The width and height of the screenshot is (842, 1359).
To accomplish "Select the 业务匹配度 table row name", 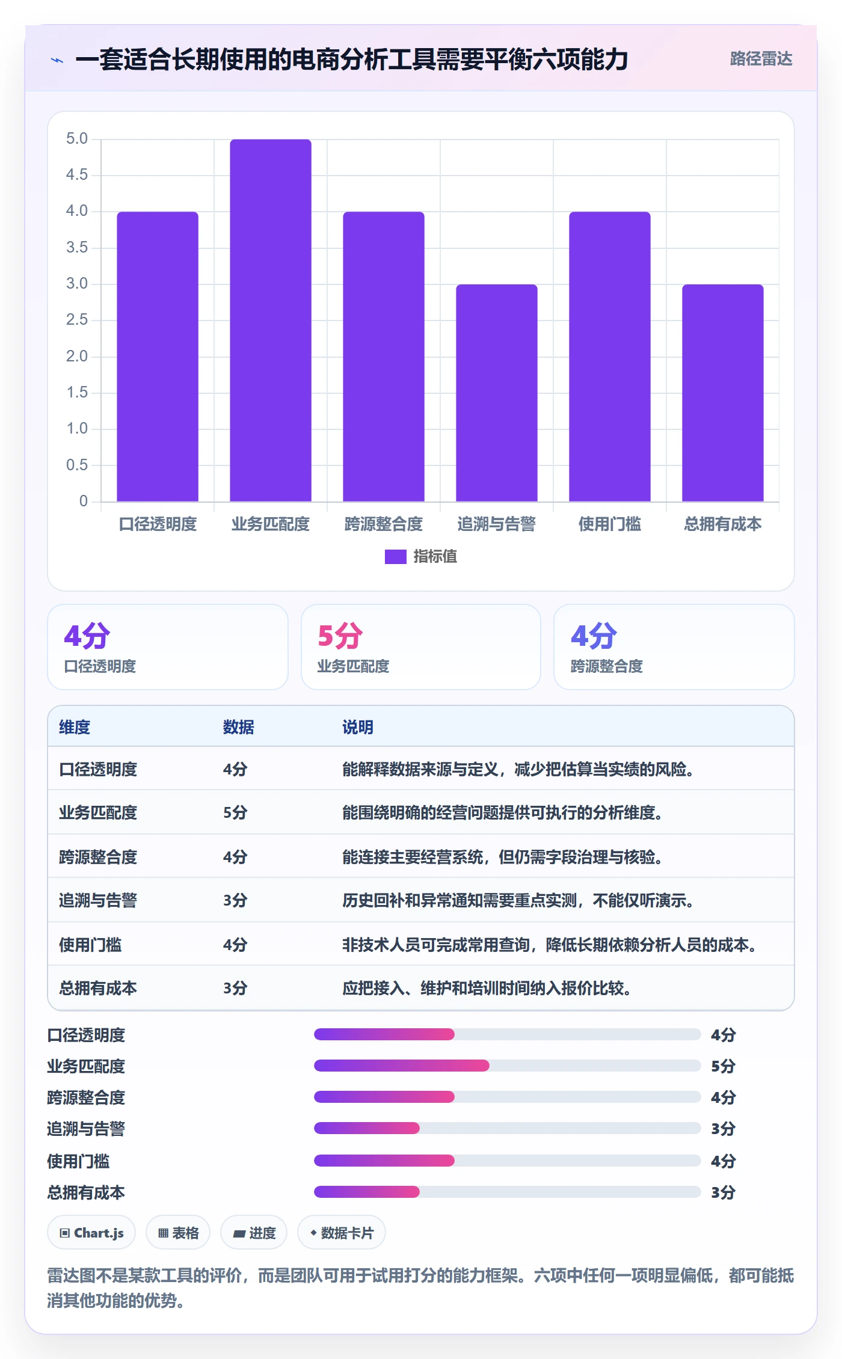I will tap(98, 813).
